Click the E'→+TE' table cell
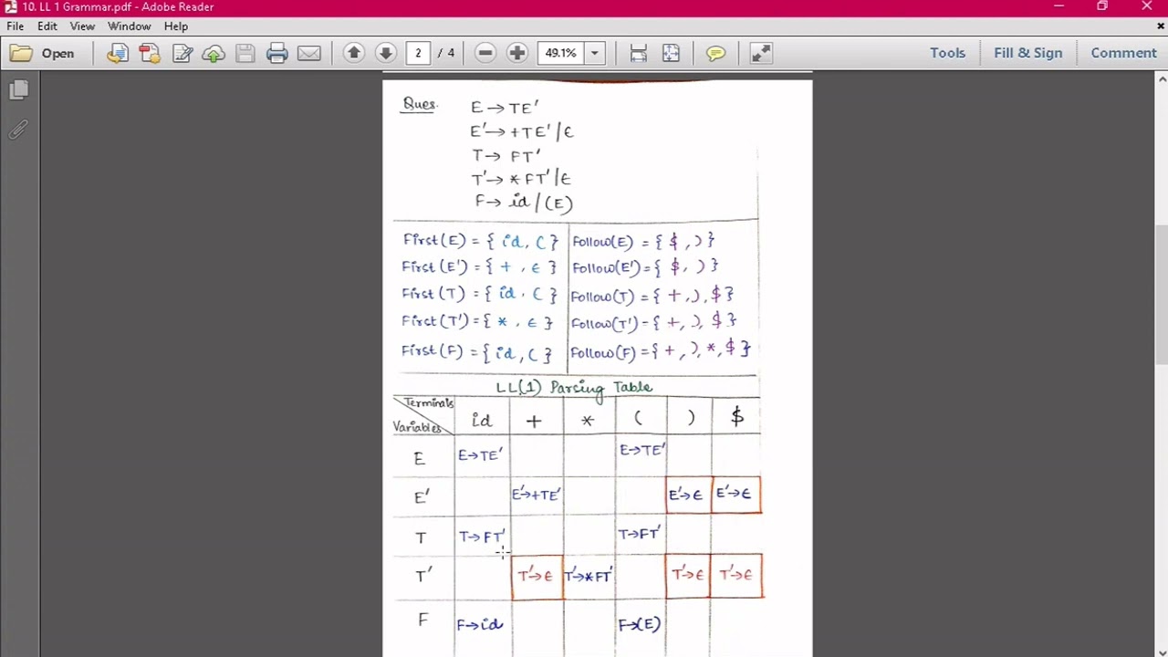Screen dimensions: 1168x657 [536, 494]
